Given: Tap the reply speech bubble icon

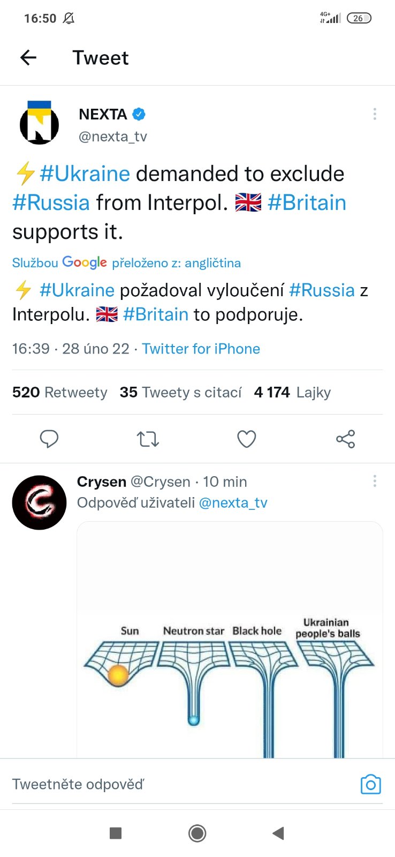Looking at the screenshot, I should pos(49,439).
